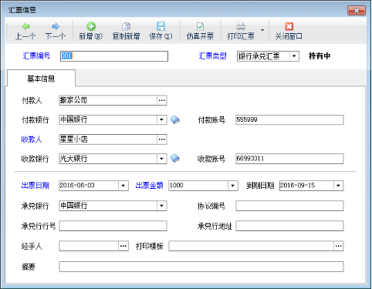372x289 pixels.
Task: Expand print options arrow next to 打印汇票
Action: coord(262,30)
